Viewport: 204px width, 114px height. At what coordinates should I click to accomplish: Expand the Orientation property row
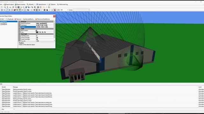19,25
